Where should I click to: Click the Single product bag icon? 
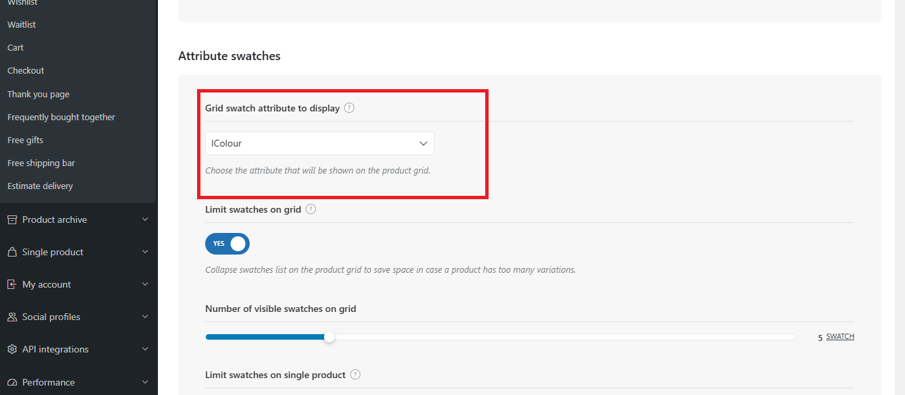pyautogui.click(x=11, y=252)
